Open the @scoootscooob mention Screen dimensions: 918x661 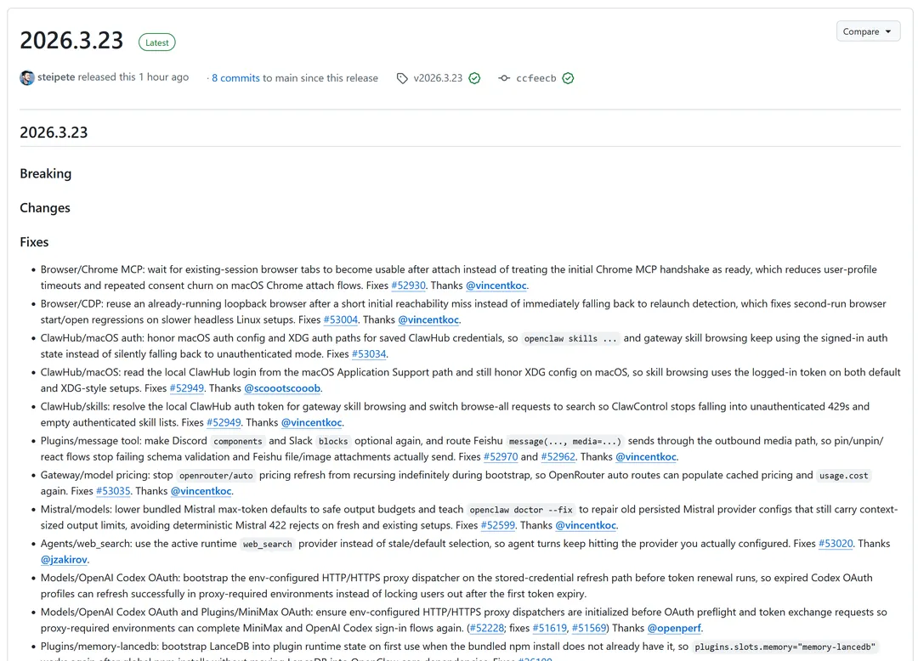[282, 388]
